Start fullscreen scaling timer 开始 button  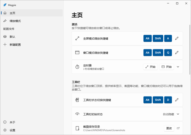(x=150, y=67)
